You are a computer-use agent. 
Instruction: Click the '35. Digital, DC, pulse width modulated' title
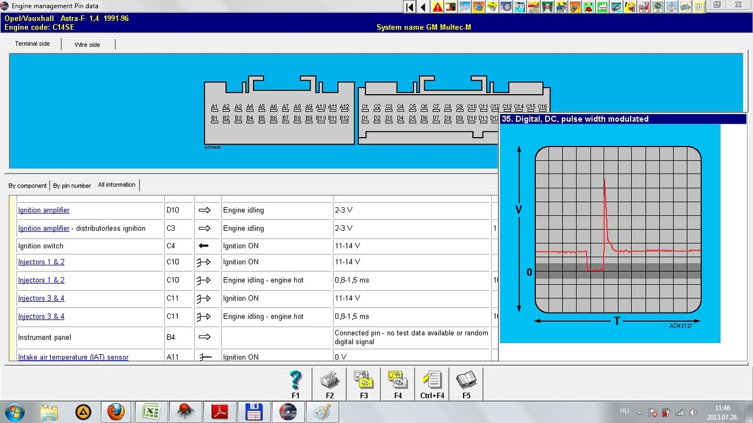click(575, 119)
